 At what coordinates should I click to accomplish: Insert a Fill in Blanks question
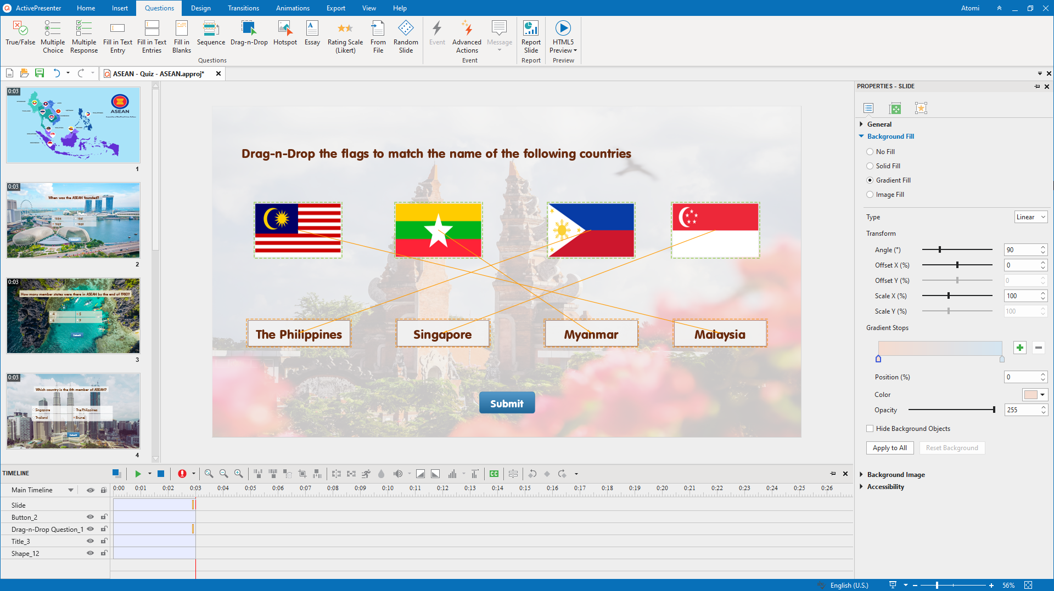[182, 36]
